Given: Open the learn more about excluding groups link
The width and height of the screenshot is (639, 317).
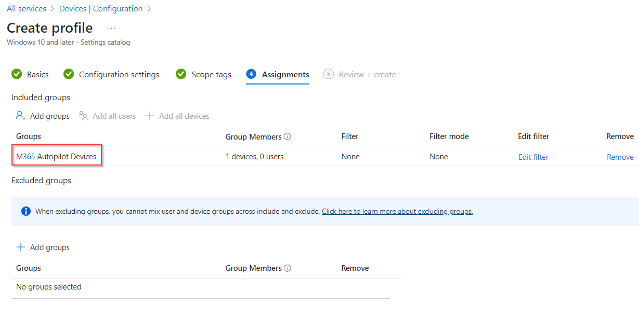Looking at the screenshot, I should 397,211.
